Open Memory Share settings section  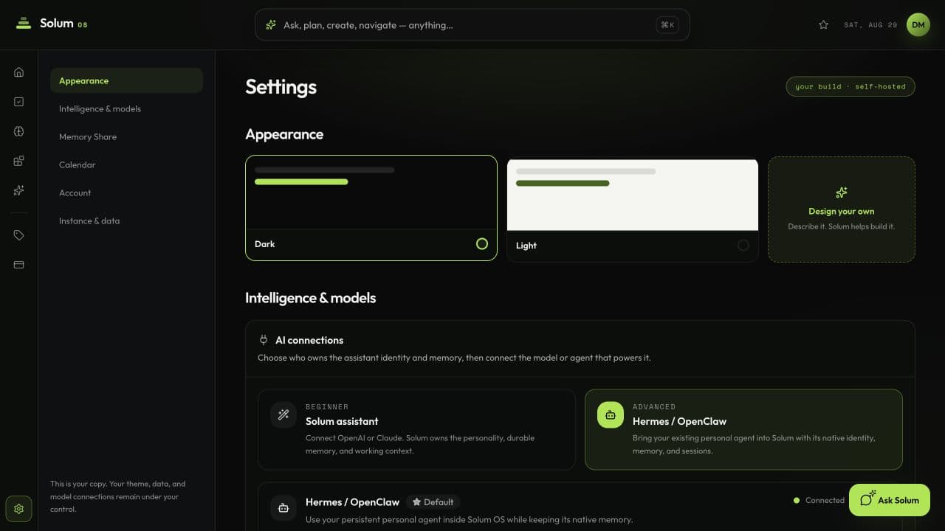126,137
